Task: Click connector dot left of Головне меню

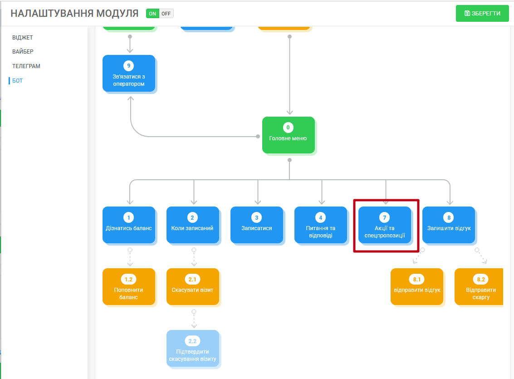Action: coord(258,136)
